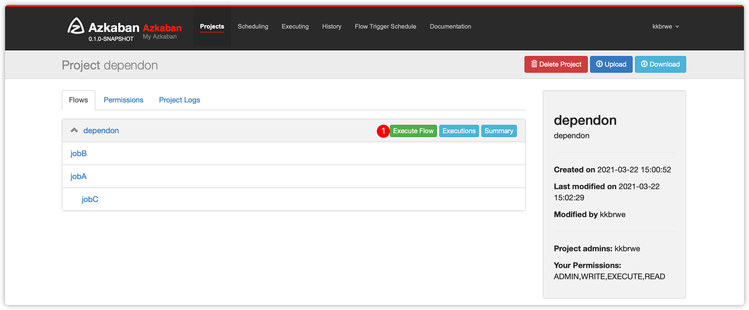View the History page
749x310 pixels.
331,26
